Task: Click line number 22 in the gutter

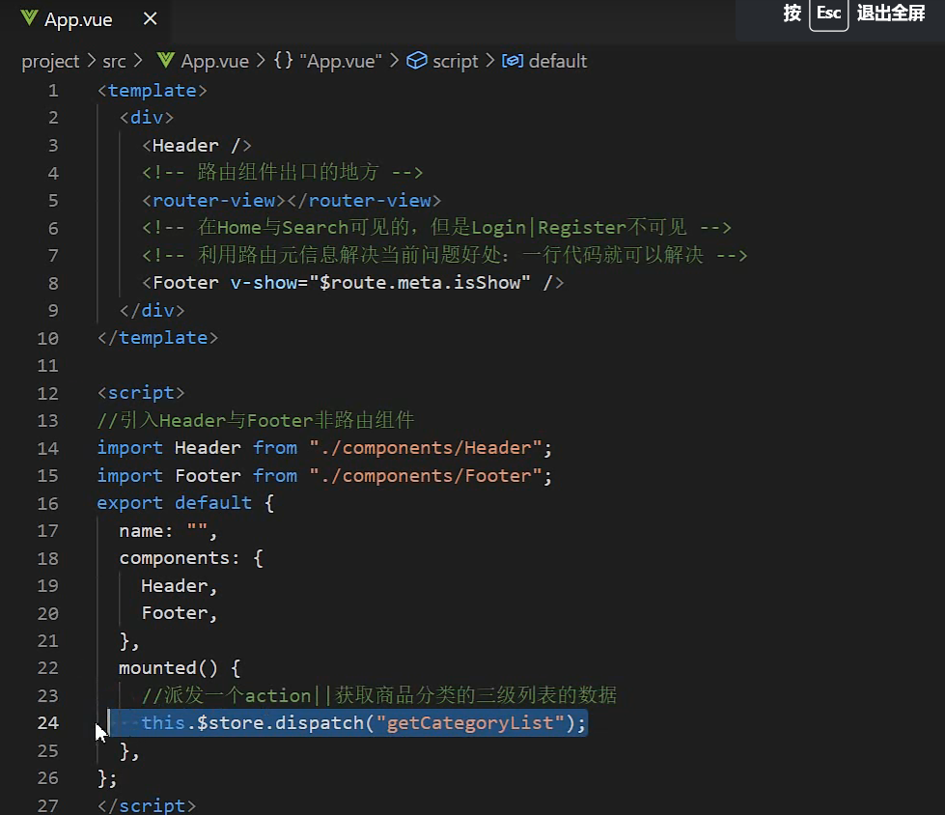Action: pos(47,668)
